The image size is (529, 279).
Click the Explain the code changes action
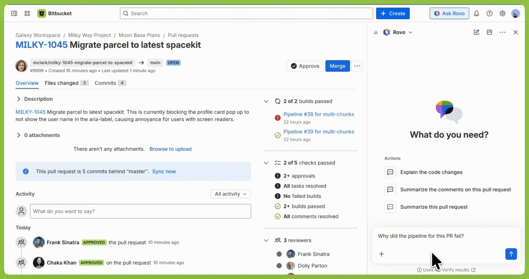click(x=431, y=172)
